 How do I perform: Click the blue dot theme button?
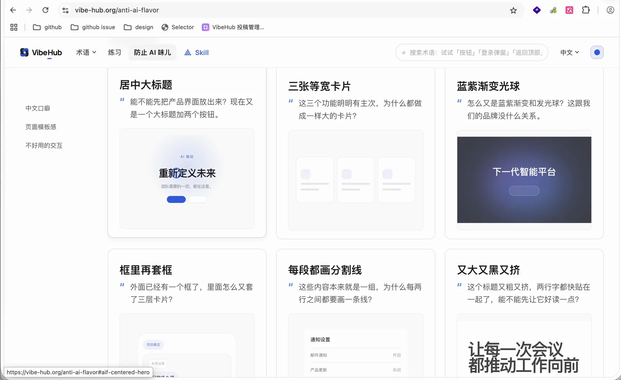pos(597,52)
